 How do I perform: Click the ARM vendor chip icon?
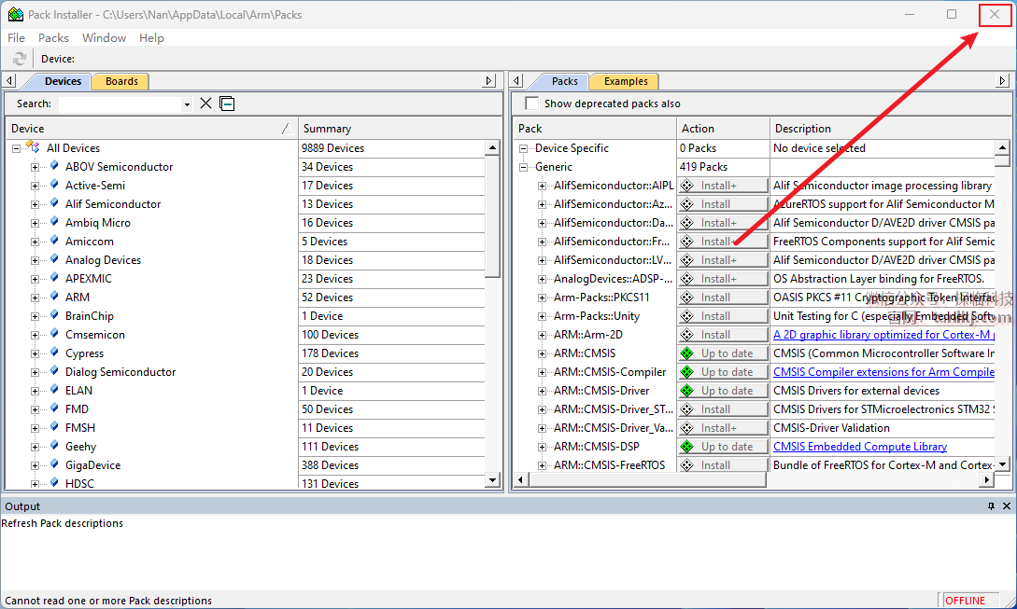54,298
